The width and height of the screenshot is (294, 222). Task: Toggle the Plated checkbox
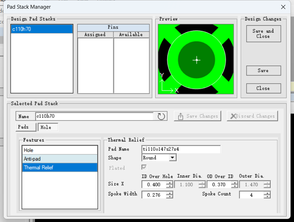(x=144, y=168)
